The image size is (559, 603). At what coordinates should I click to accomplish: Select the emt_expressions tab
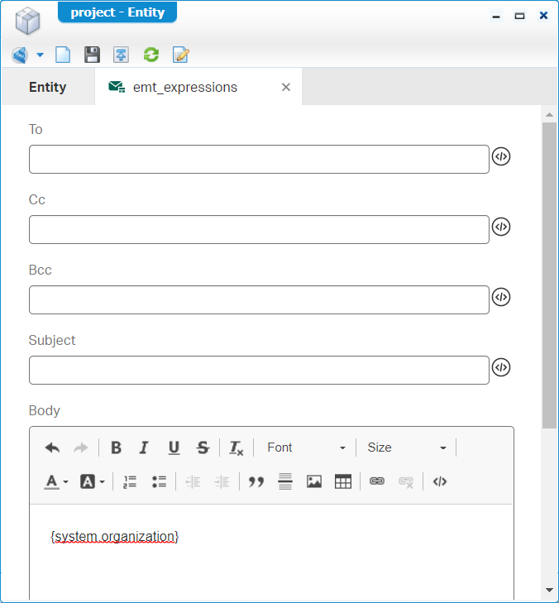click(184, 87)
